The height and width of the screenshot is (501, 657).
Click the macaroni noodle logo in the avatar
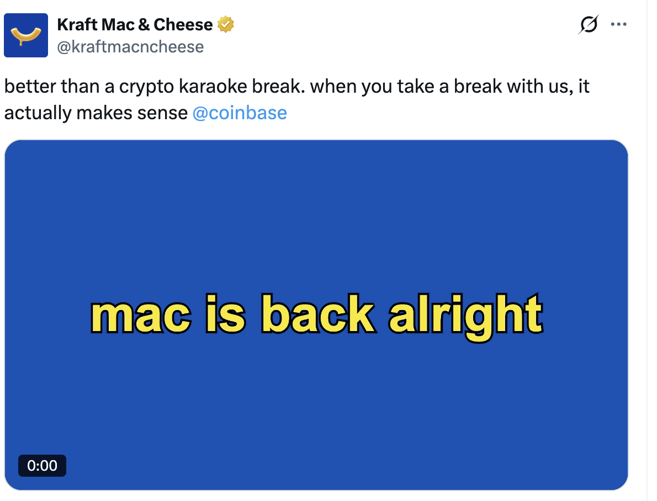tap(26, 36)
